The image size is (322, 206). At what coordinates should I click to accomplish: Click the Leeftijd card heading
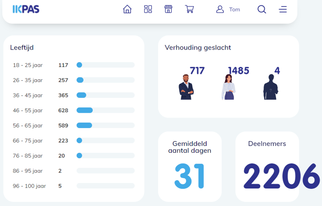click(x=22, y=47)
